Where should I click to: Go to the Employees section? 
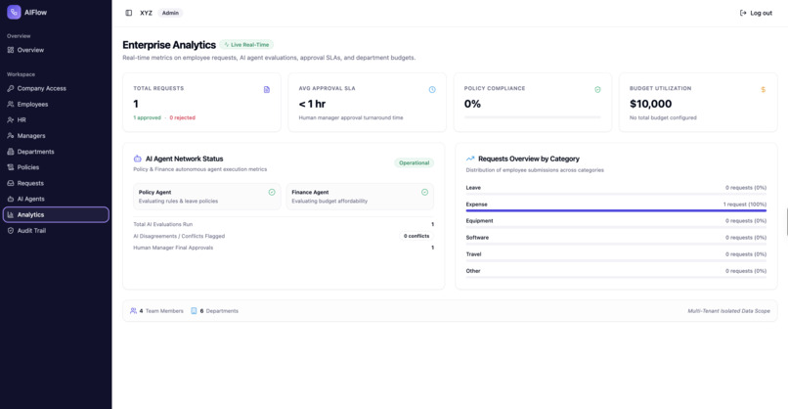click(56, 104)
